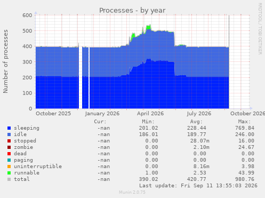Click sleeping minimum value 201.02
The image size is (265, 198).
point(148,128)
